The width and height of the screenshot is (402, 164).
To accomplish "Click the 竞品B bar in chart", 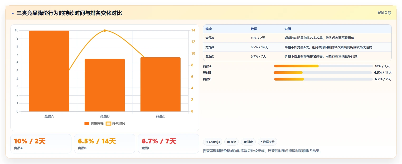I will pyautogui.click(x=105, y=85).
